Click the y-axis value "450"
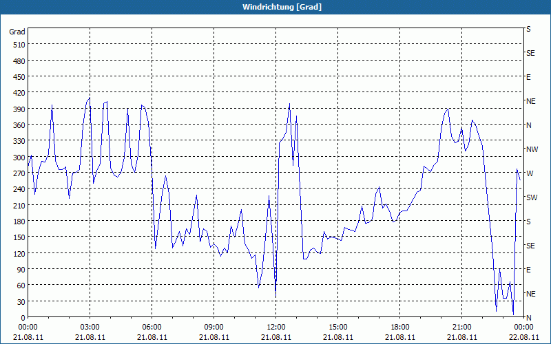The width and height of the screenshot is (551, 344). 19,77
